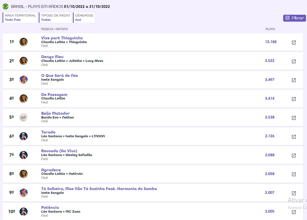Open song title Agradece

51,170
